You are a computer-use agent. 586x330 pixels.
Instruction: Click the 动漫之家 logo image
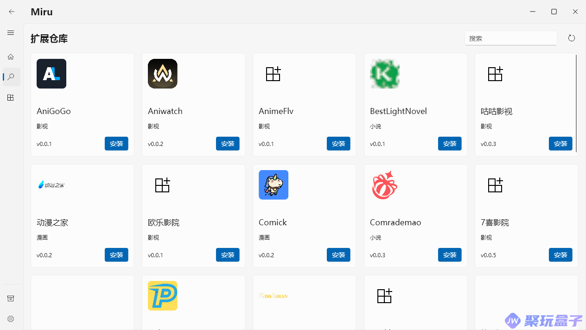pyautogui.click(x=51, y=185)
